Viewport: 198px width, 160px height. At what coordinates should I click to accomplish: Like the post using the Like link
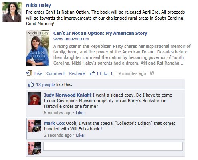pos(38,73)
